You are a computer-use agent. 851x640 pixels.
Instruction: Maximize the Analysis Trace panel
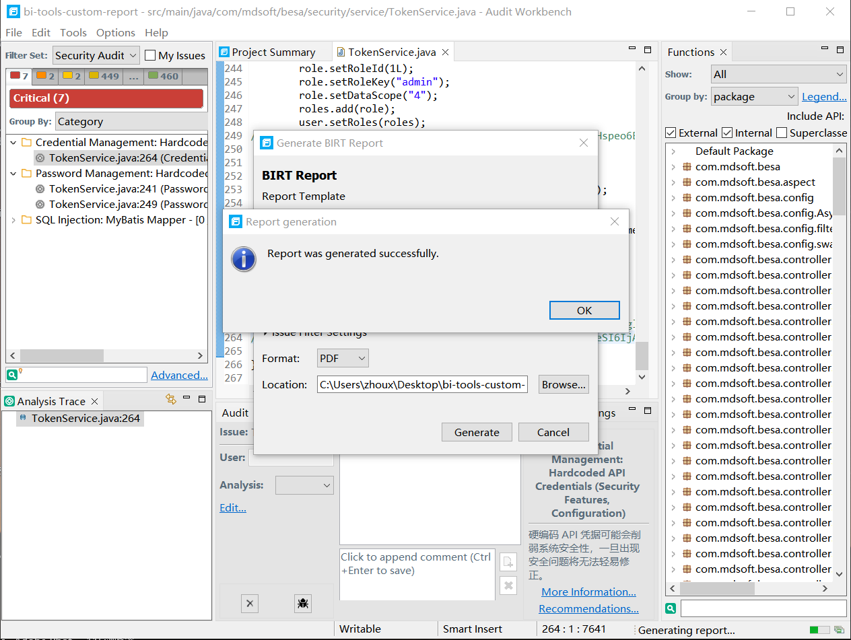[x=201, y=399]
